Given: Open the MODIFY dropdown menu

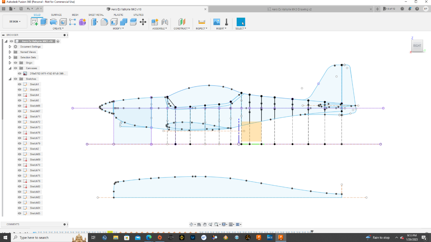Looking at the screenshot, I should coord(118,28).
